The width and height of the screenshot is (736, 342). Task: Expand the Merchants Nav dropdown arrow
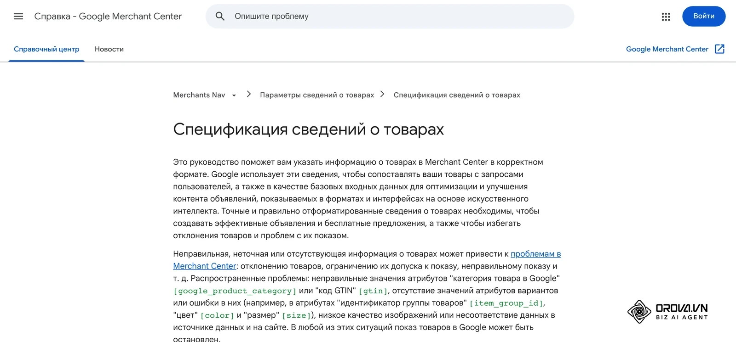234,95
